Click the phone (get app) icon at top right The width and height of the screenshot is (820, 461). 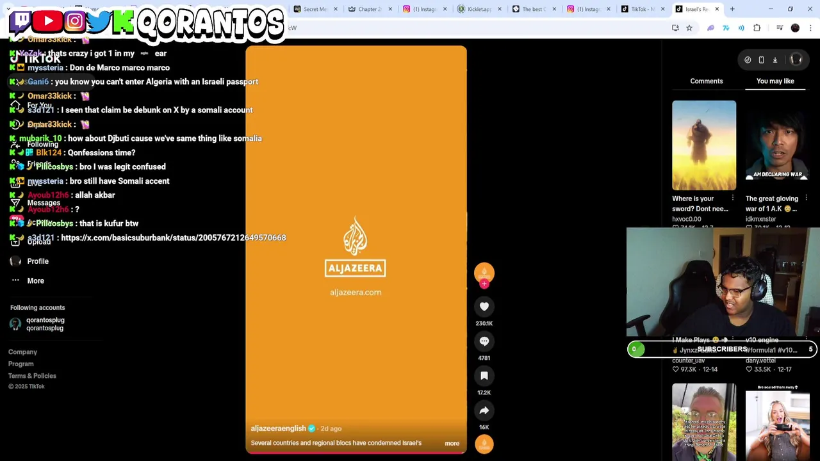[x=761, y=60]
